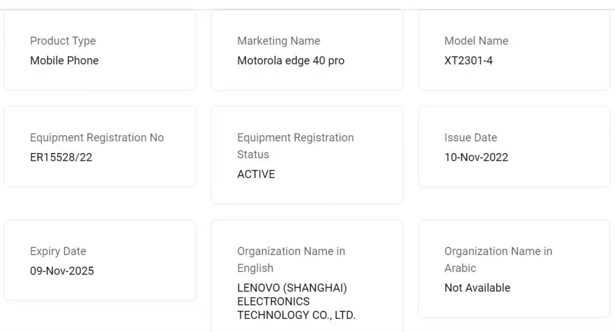
Task: Click the Product Type label
Action: (x=63, y=41)
